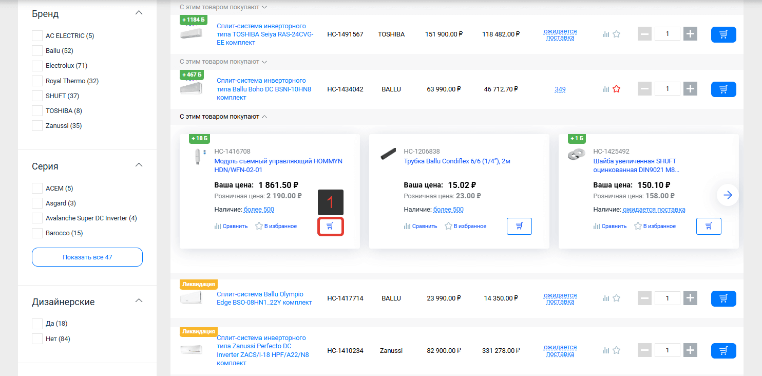Click Сравнить on SHUFT washer card

click(x=610, y=226)
